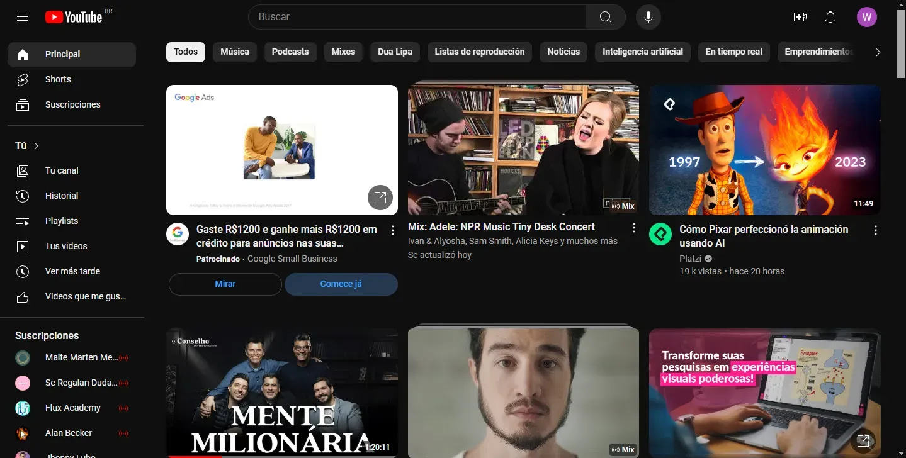Open Alan Becker subscription
This screenshot has height=458, width=906.
72,433
